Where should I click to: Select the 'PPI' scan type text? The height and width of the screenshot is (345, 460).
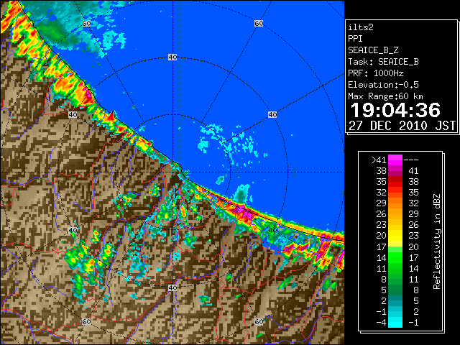355,39
